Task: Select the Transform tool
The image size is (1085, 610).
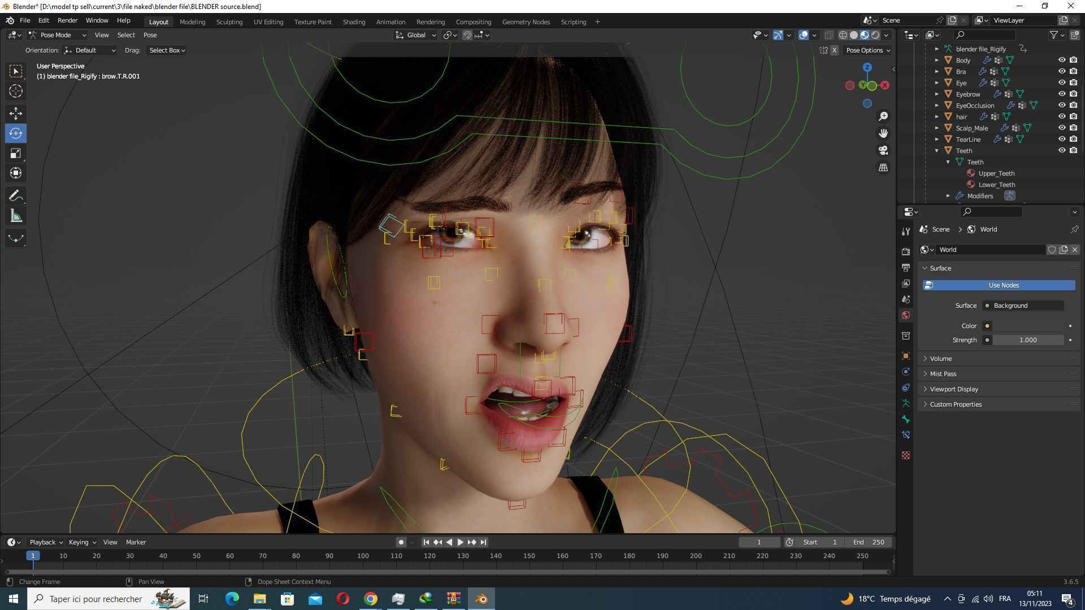Action: click(x=16, y=173)
